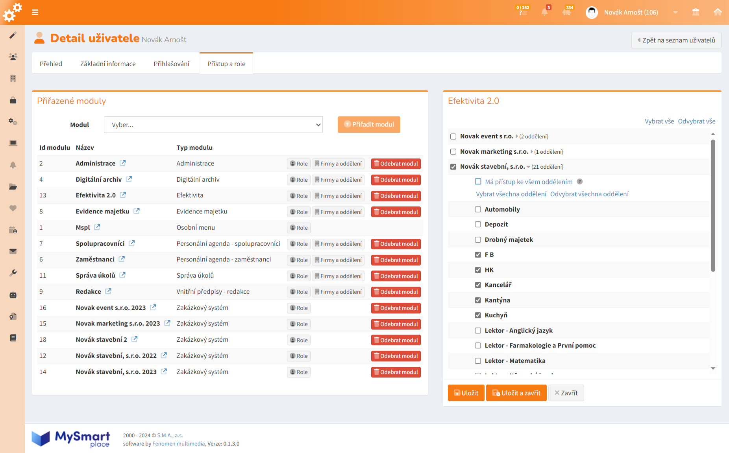Expand Novak event s r.o. departments arrow
The image size is (729, 453).
[517, 136]
